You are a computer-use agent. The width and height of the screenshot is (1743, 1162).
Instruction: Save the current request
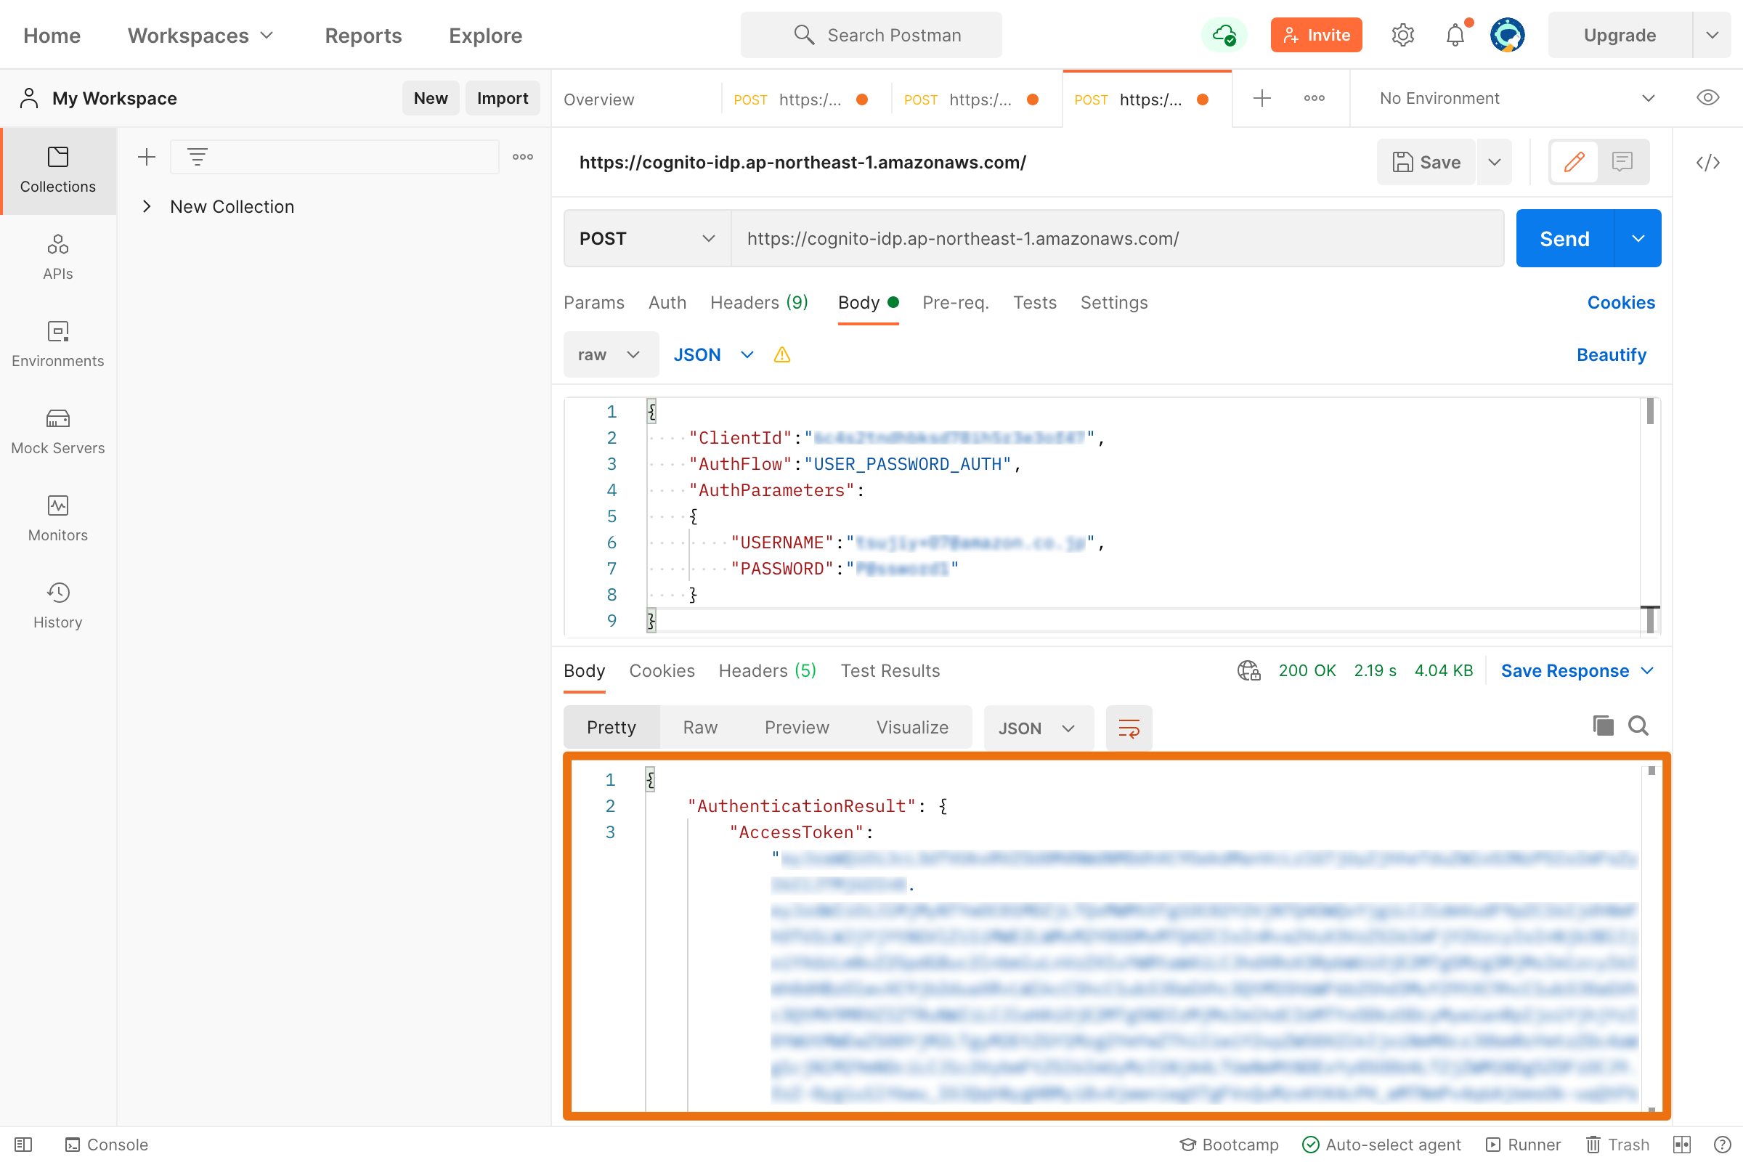(1426, 161)
